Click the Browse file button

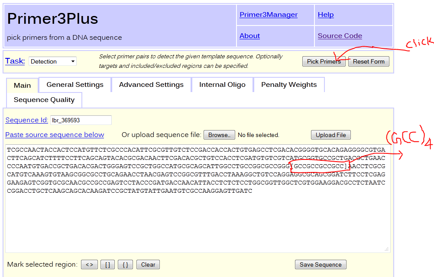tap(219, 135)
